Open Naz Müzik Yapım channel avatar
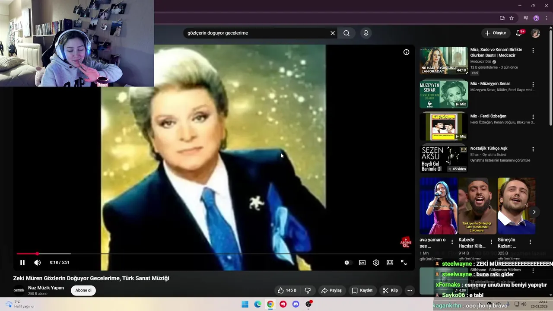Image resolution: width=553 pixels, height=311 pixels. 19,291
